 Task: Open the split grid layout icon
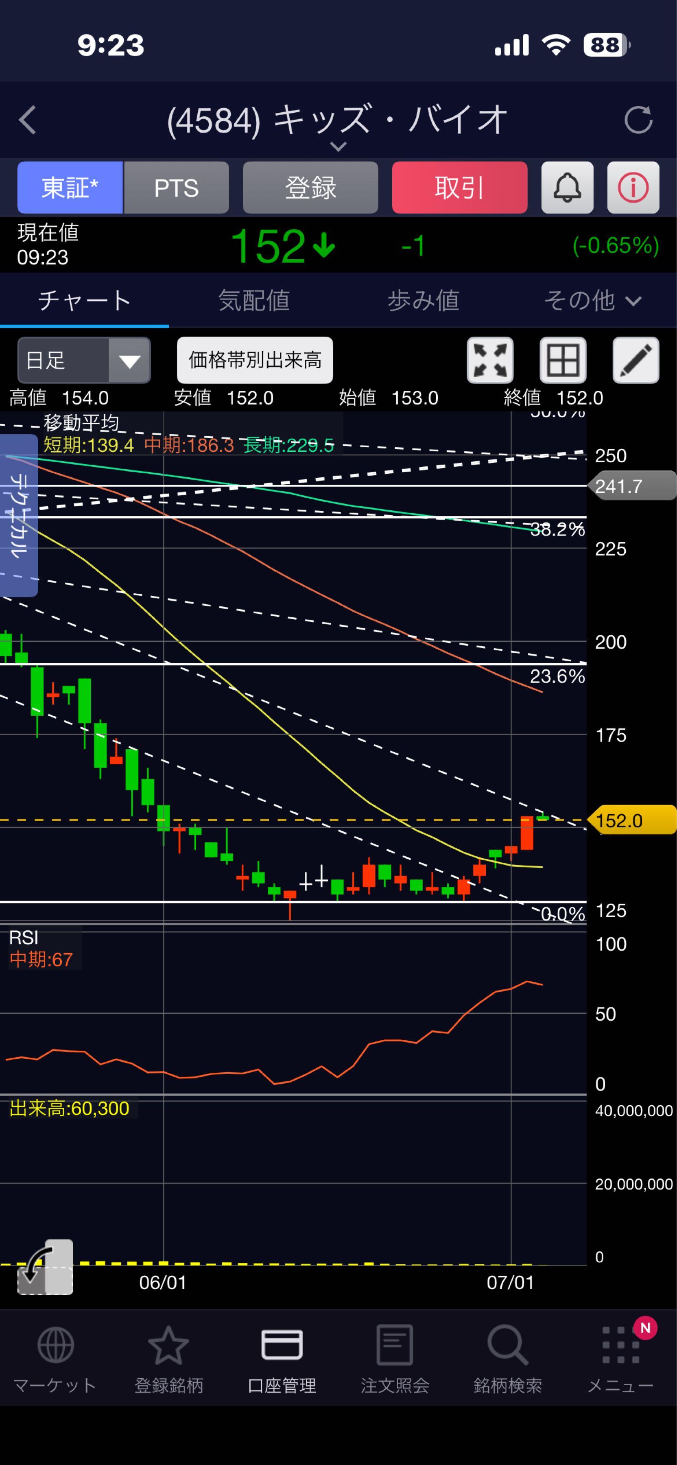pos(563,361)
